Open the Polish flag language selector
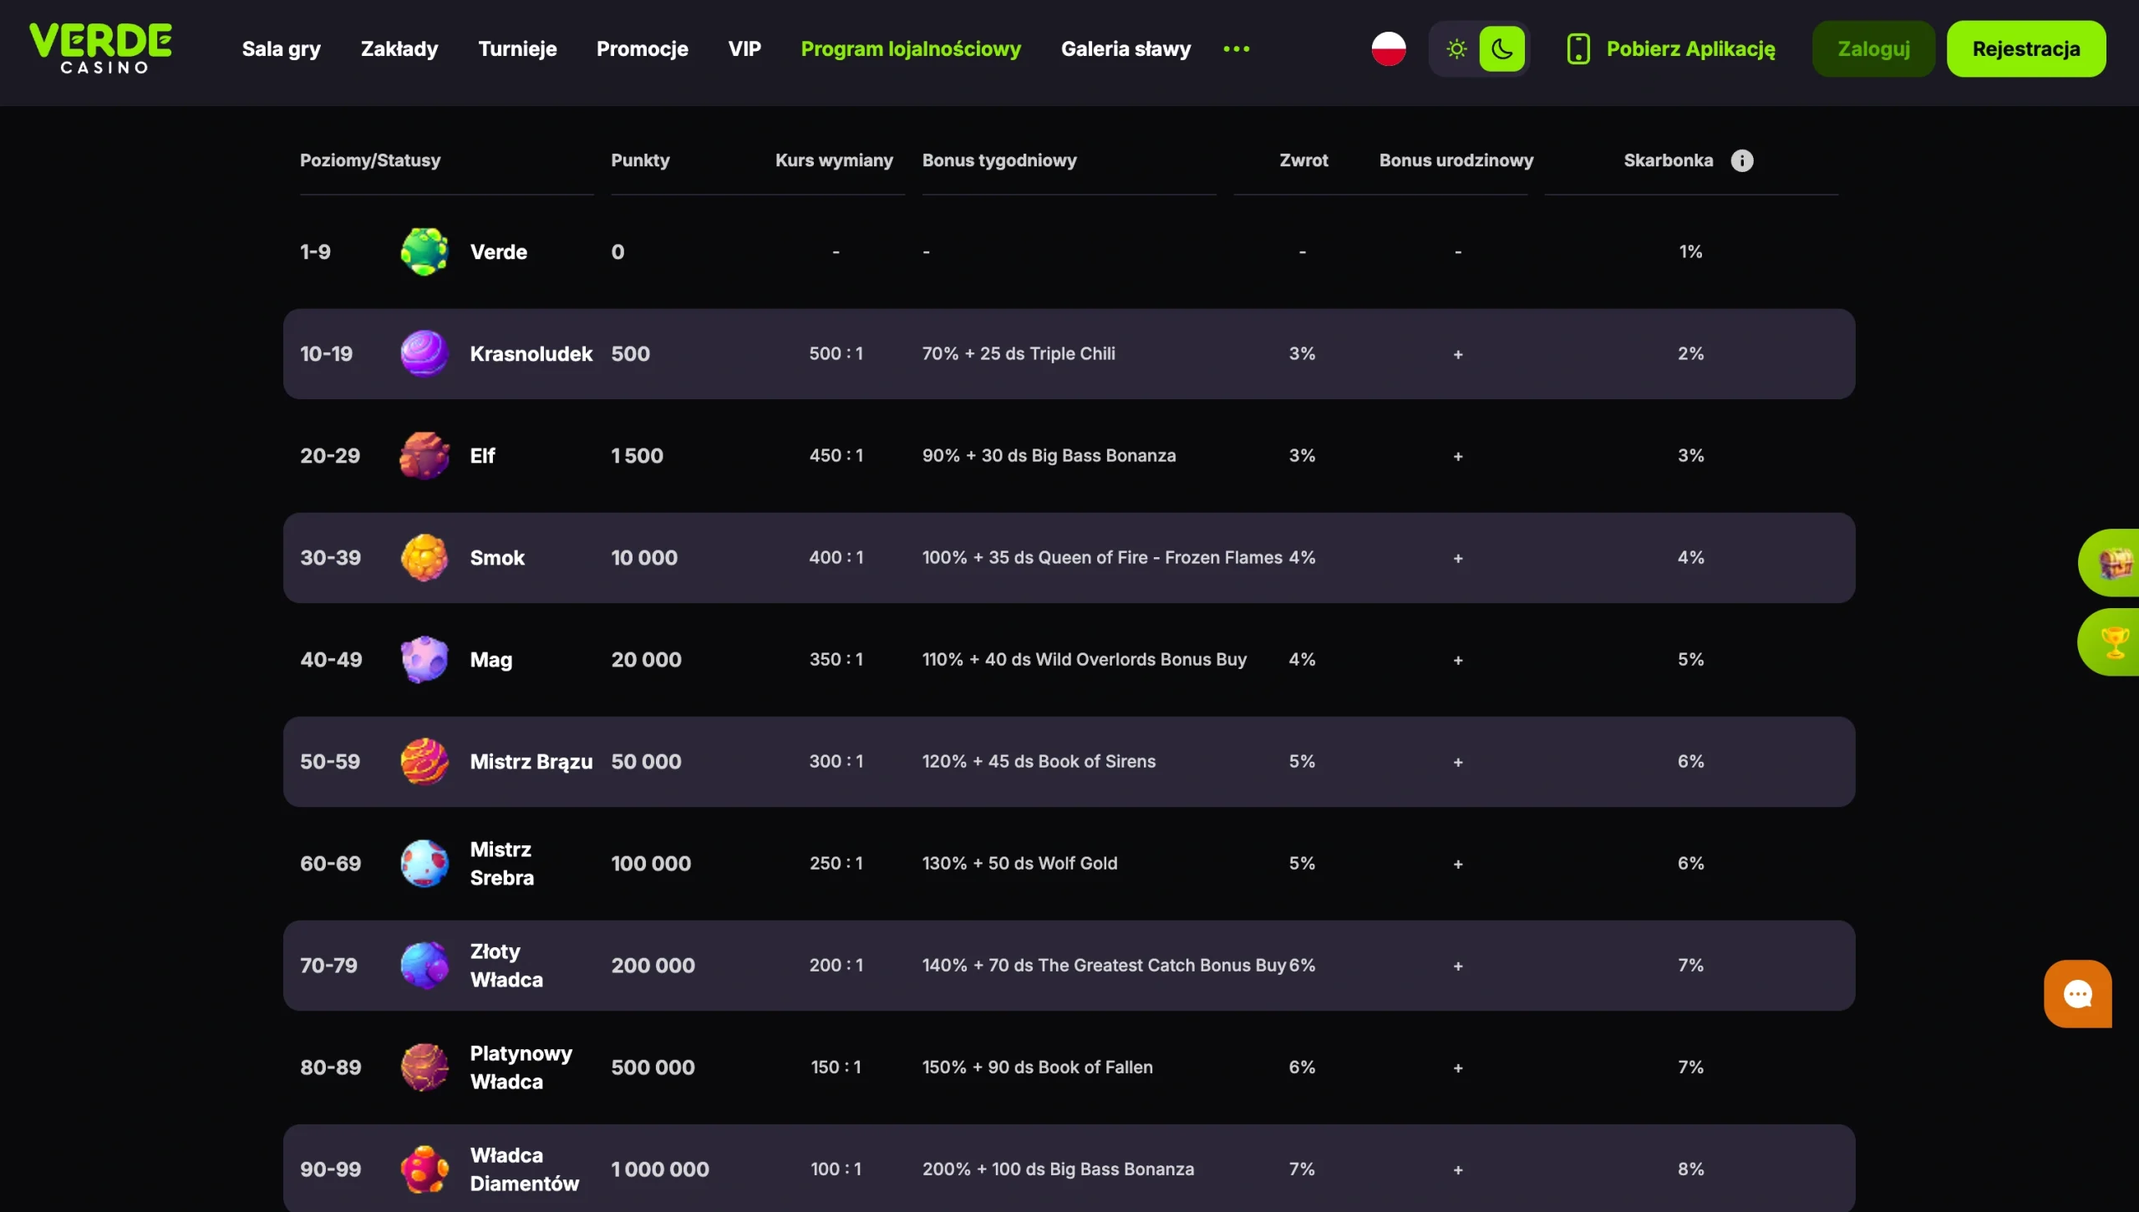 (x=1389, y=48)
